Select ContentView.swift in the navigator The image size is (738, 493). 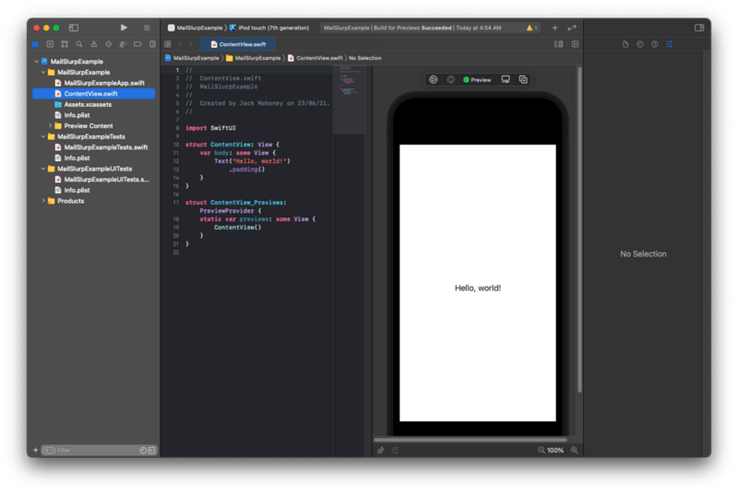94,93
